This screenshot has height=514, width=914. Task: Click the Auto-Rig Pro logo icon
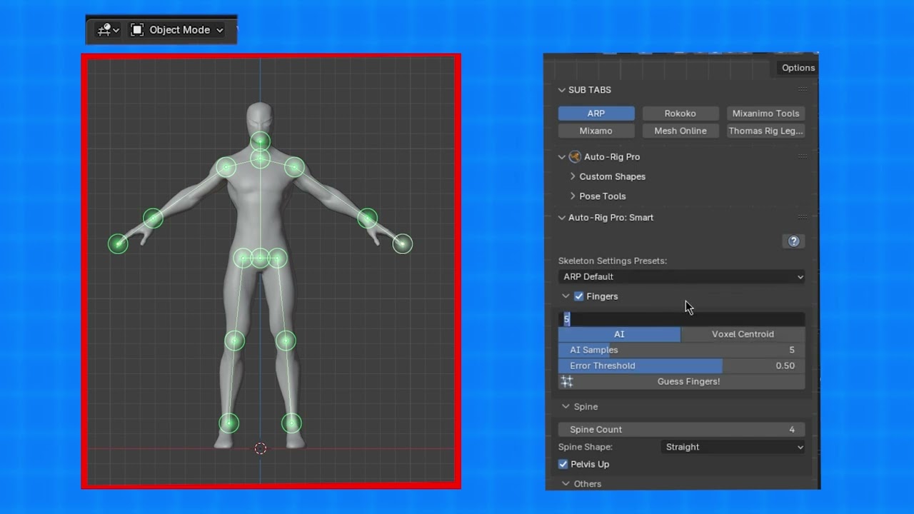coord(575,157)
